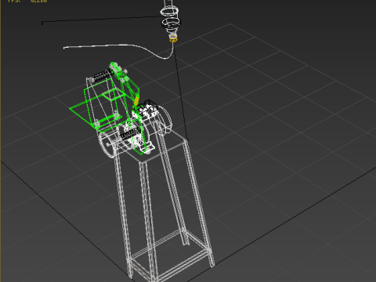Screen dimensions: 376x282
Task: Select the left grinding wheel of the machine
Action: (x=107, y=144)
